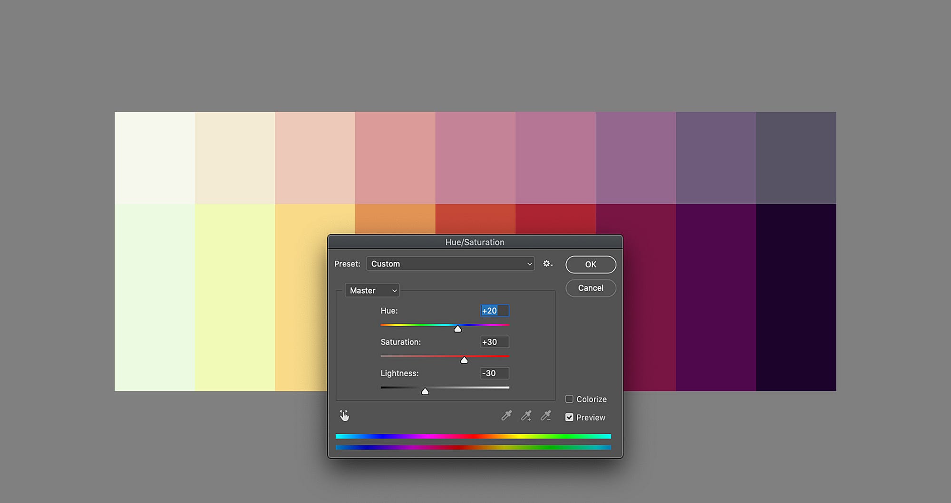Screen dimensions: 951x503
Task: Uncheck the Preview checkbox
Action: [x=569, y=417]
